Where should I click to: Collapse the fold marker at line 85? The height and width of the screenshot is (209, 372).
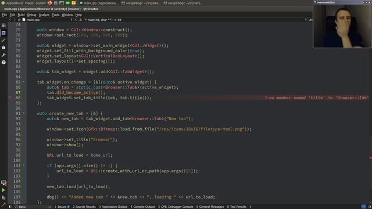24,82
